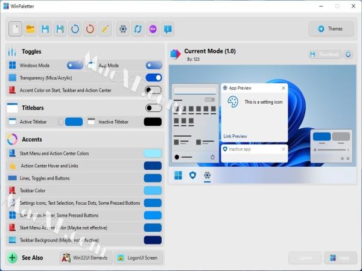Close the App Preview window with X
The image size is (362, 271).
coord(284,88)
